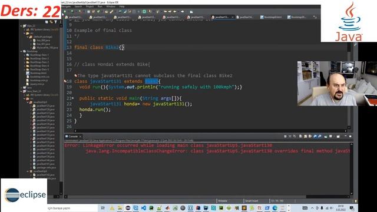
Task: Click the Eclipse icon in taskbar
Action: pyautogui.click(x=128, y=208)
